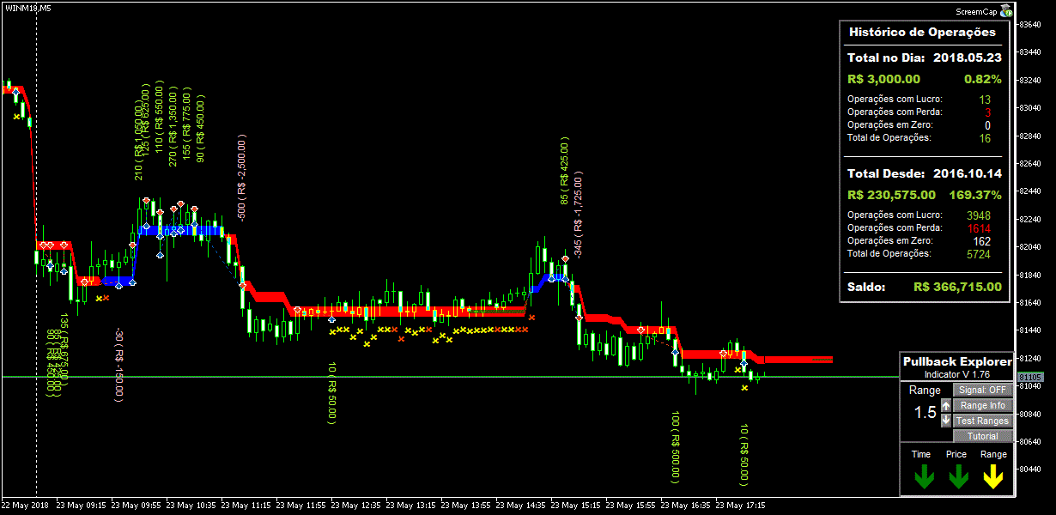Open the Pullback Explorer Tutorial
This screenshot has height=515, width=1056.
982,436
